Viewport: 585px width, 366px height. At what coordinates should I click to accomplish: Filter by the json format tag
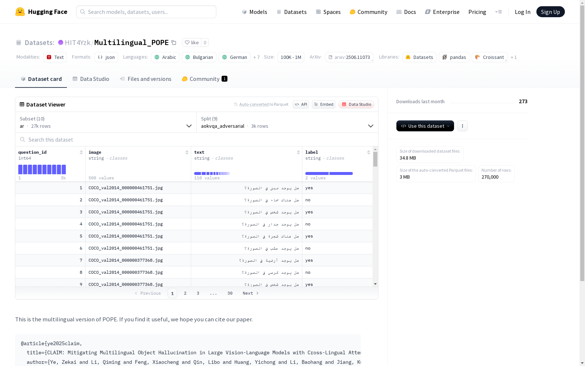pyautogui.click(x=106, y=57)
